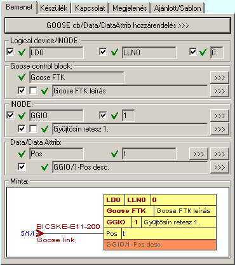Screen dimensions: 235x265
Task: Click the LLN0 node field
Action: point(149,53)
